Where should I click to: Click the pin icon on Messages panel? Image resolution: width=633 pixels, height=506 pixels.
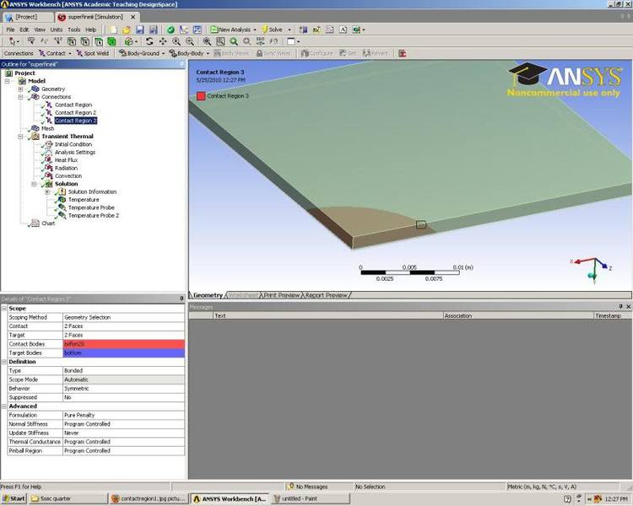click(620, 307)
